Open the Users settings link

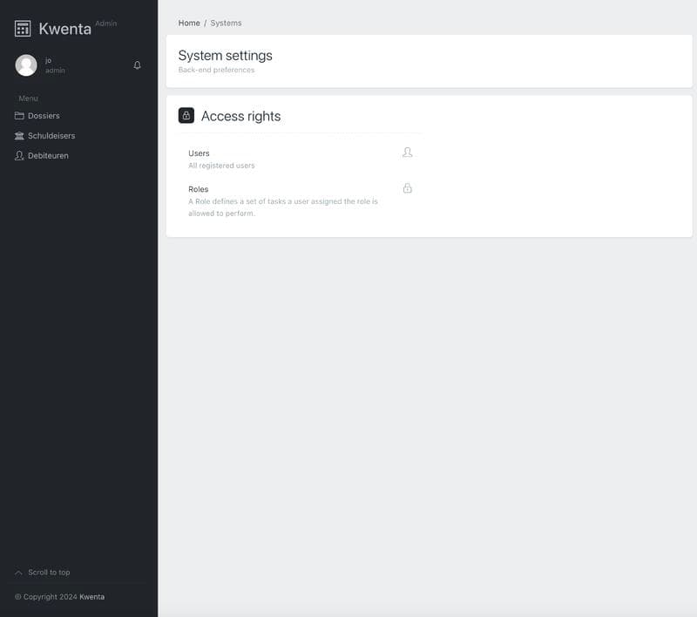(199, 153)
